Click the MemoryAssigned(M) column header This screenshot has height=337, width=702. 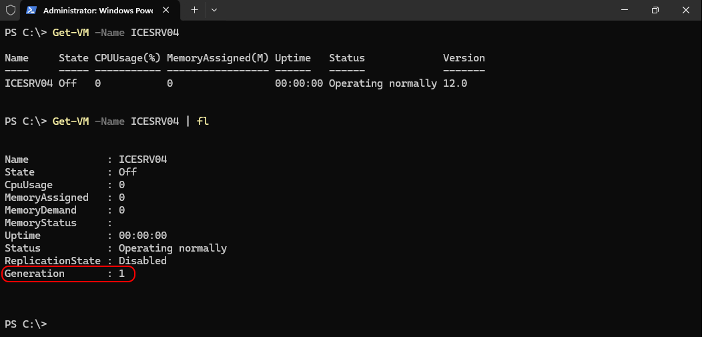point(218,58)
